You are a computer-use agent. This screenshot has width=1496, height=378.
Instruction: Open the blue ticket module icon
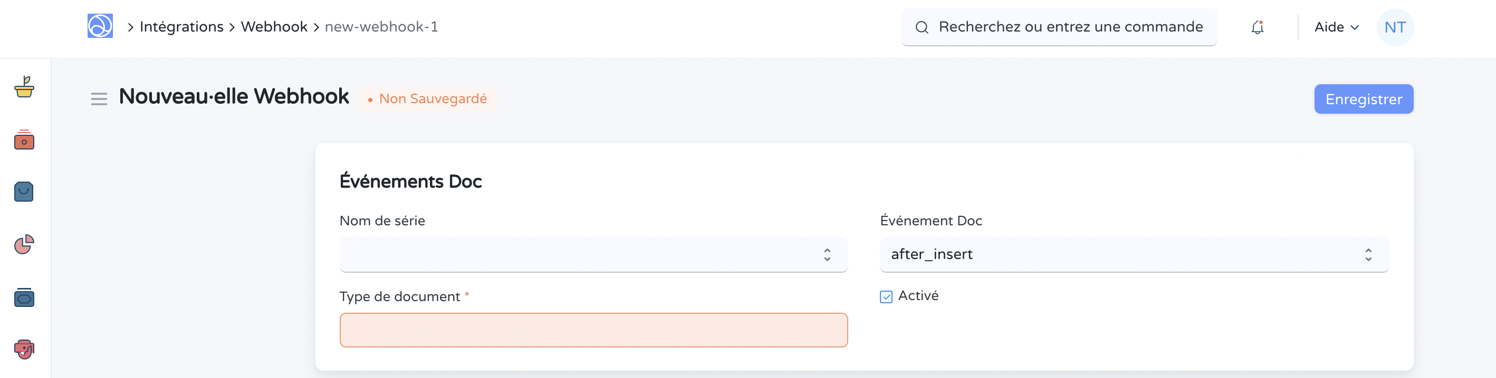[24, 297]
